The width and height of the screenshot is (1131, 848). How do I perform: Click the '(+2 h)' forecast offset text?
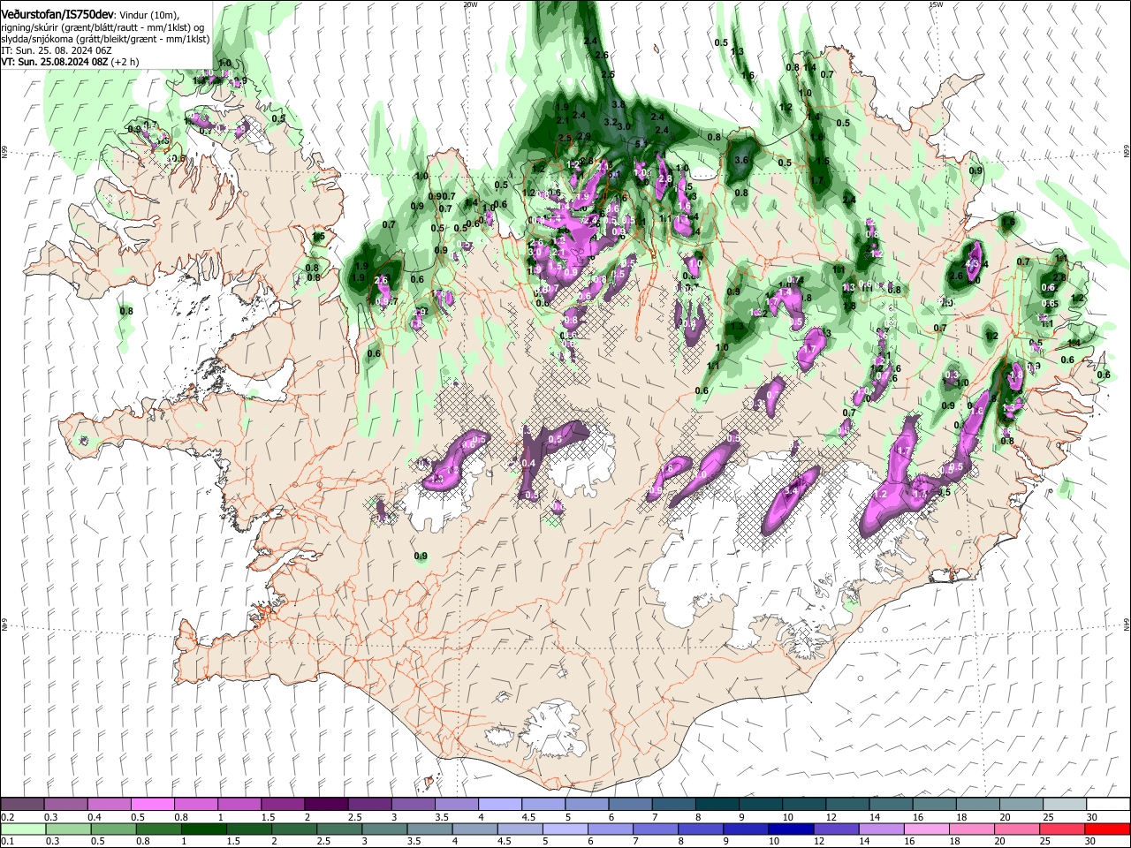coord(125,63)
